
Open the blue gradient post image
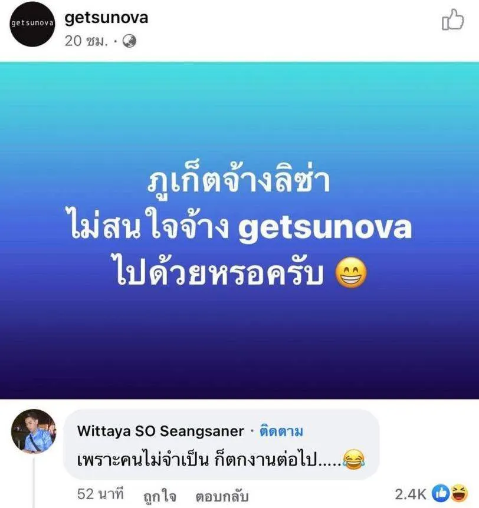(x=239, y=230)
